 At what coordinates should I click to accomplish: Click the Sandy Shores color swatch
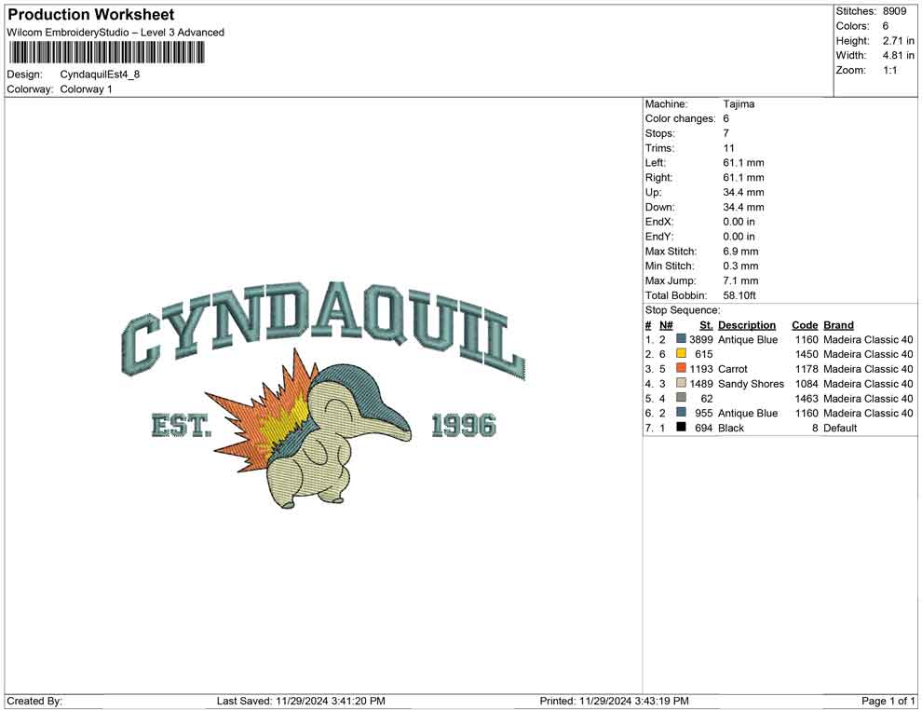(681, 383)
